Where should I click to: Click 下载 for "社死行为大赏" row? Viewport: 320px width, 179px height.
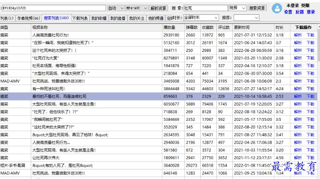pos(310,58)
